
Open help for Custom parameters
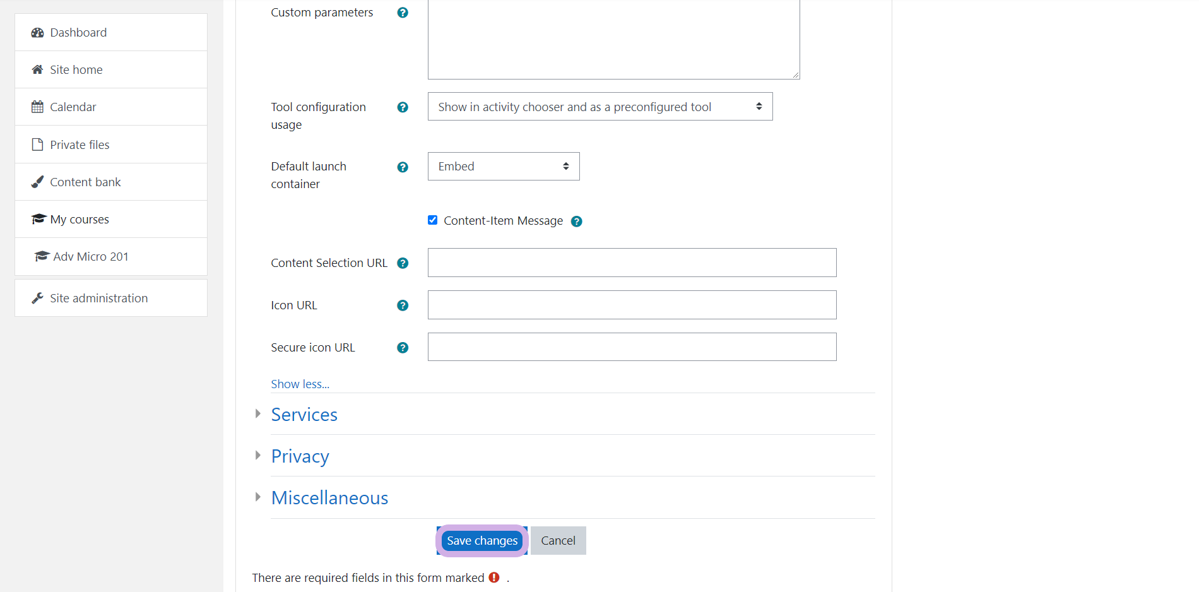403,13
